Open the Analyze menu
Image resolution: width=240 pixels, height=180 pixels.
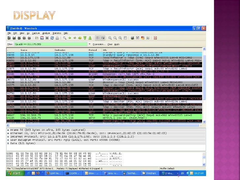pyautogui.click(x=46, y=33)
